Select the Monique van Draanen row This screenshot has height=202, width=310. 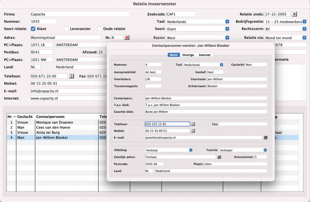click(x=57, y=122)
